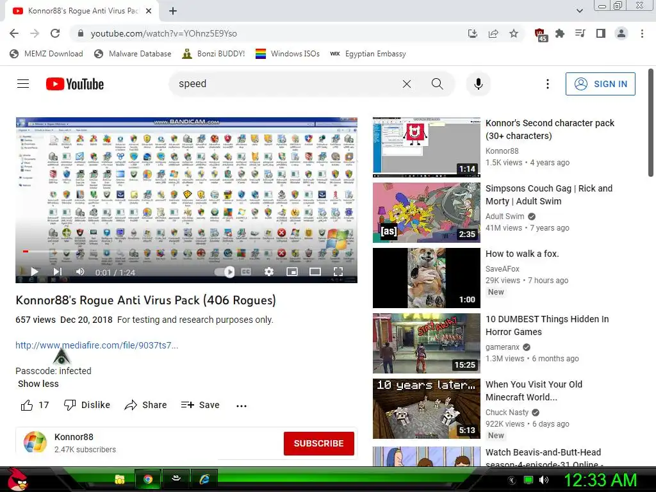
Task: Click the install/download icon in address bar
Action: coord(473,33)
